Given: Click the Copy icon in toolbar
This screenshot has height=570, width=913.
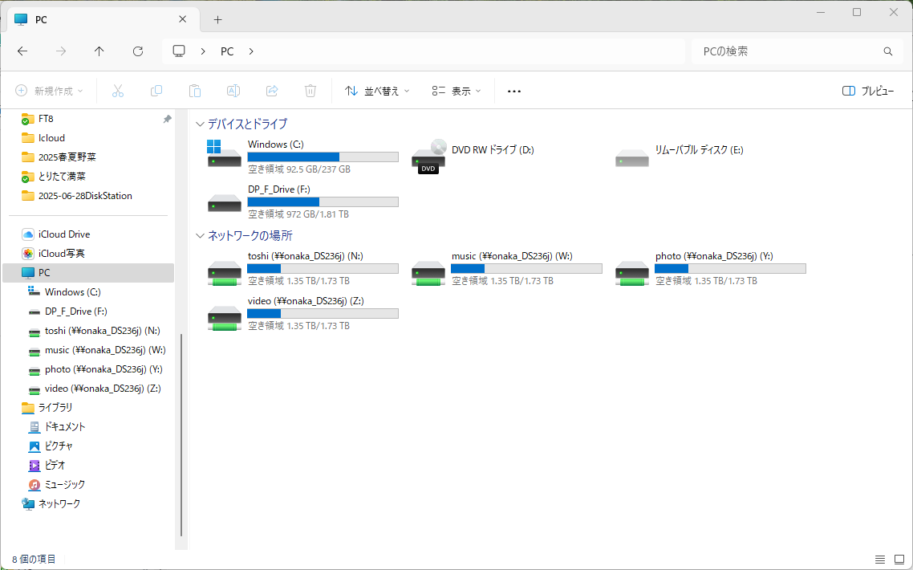Looking at the screenshot, I should pos(156,91).
